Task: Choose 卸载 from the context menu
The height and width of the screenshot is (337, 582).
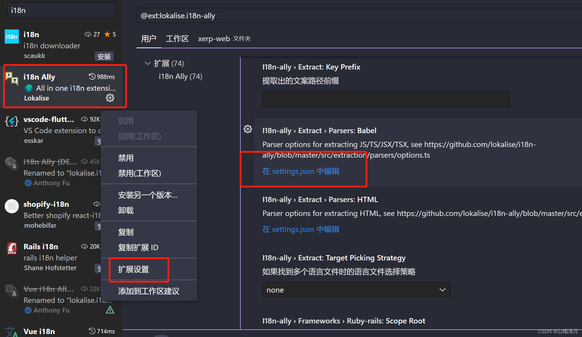Action: pos(126,210)
